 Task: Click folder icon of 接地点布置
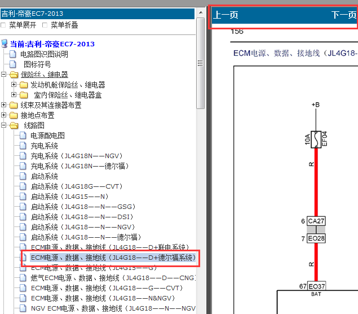(x=14, y=115)
